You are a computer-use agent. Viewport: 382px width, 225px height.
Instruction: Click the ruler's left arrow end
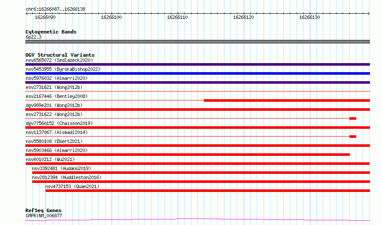[27, 14]
